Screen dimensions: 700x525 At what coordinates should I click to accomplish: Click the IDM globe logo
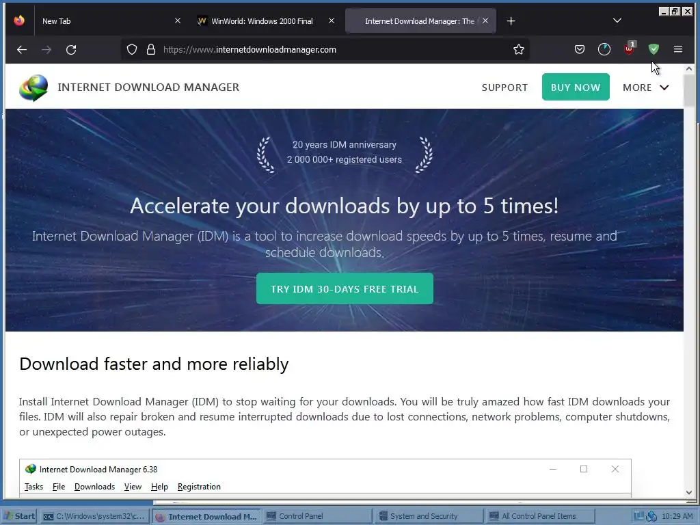[x=33, y=87]
